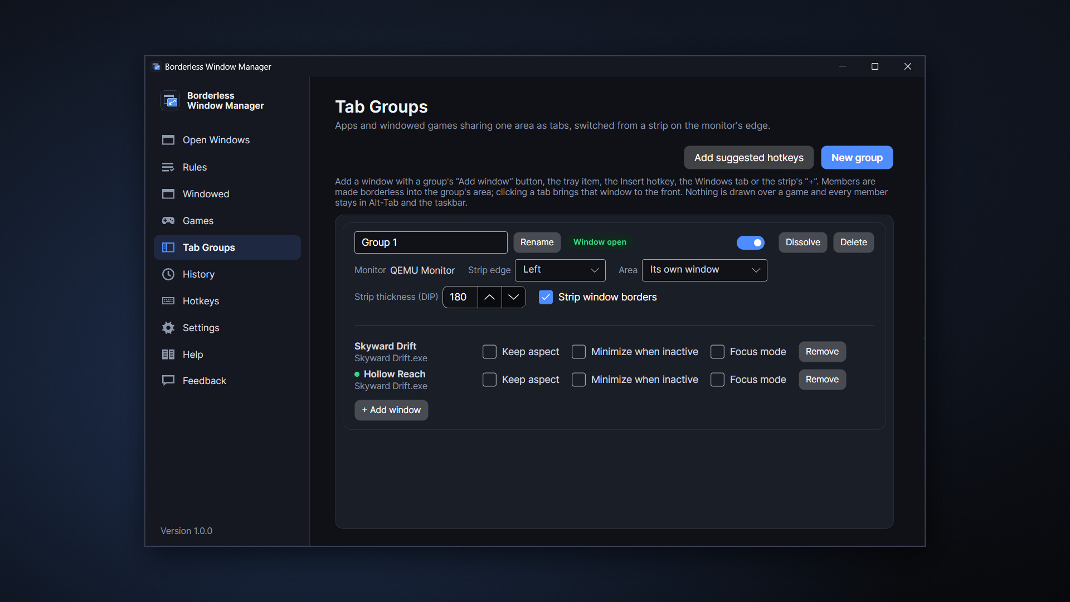The image size is (1070, 602).
Task: Click the Rename button
Action: click(537, 242)
